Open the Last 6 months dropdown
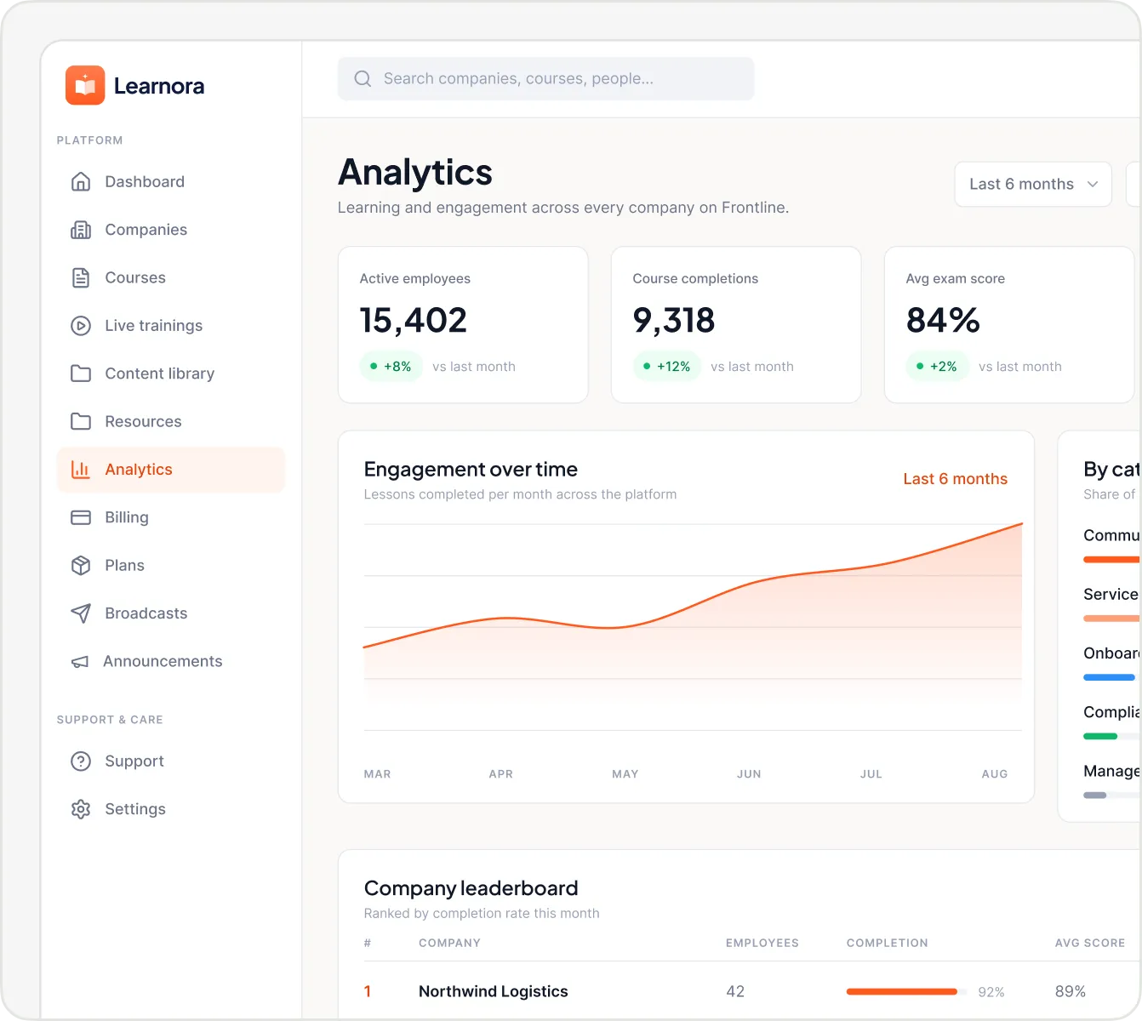 pos(1033,184)
